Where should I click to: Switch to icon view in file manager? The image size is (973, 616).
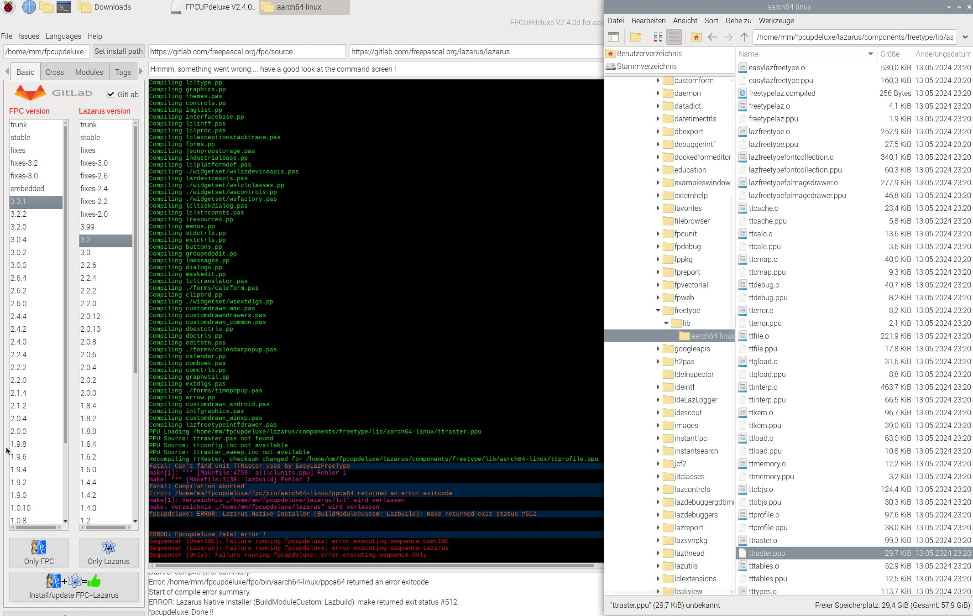click(x=658, y=37)
